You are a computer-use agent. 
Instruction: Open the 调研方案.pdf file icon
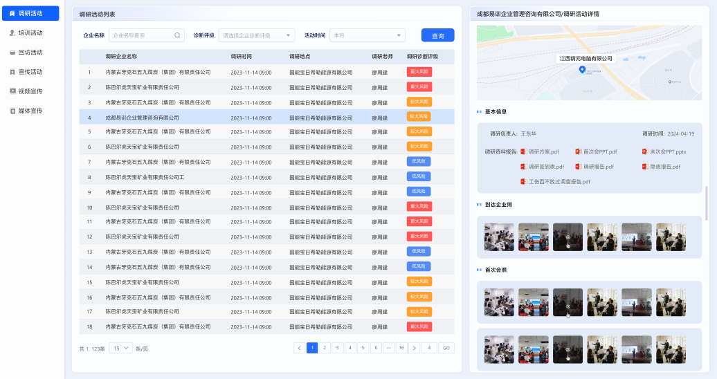tap(523, 151)
